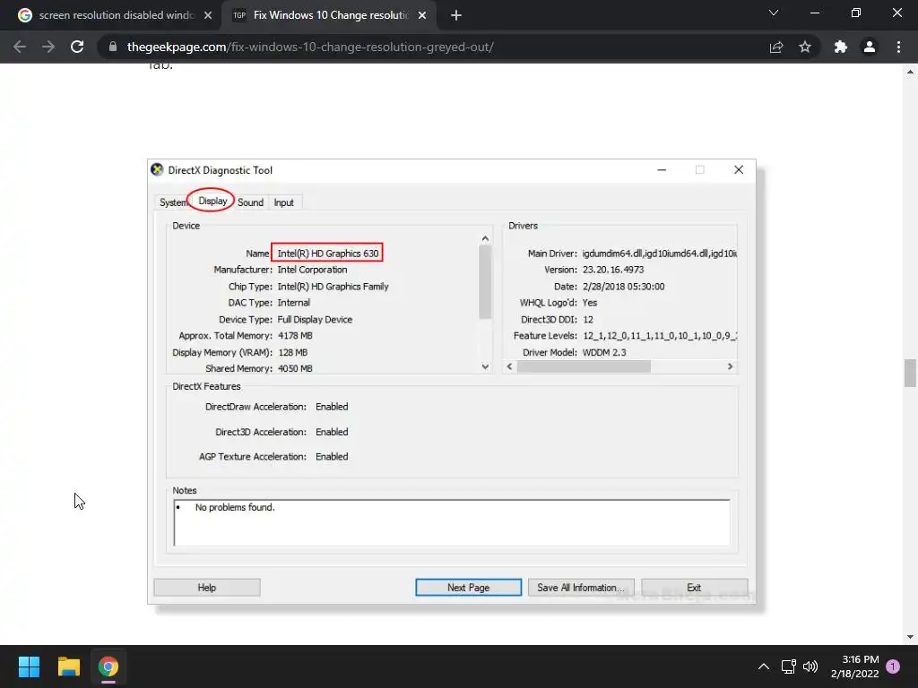Open browser extensions puzzle icon
This screenshot has width=918, height=688.
coord(841,47)
